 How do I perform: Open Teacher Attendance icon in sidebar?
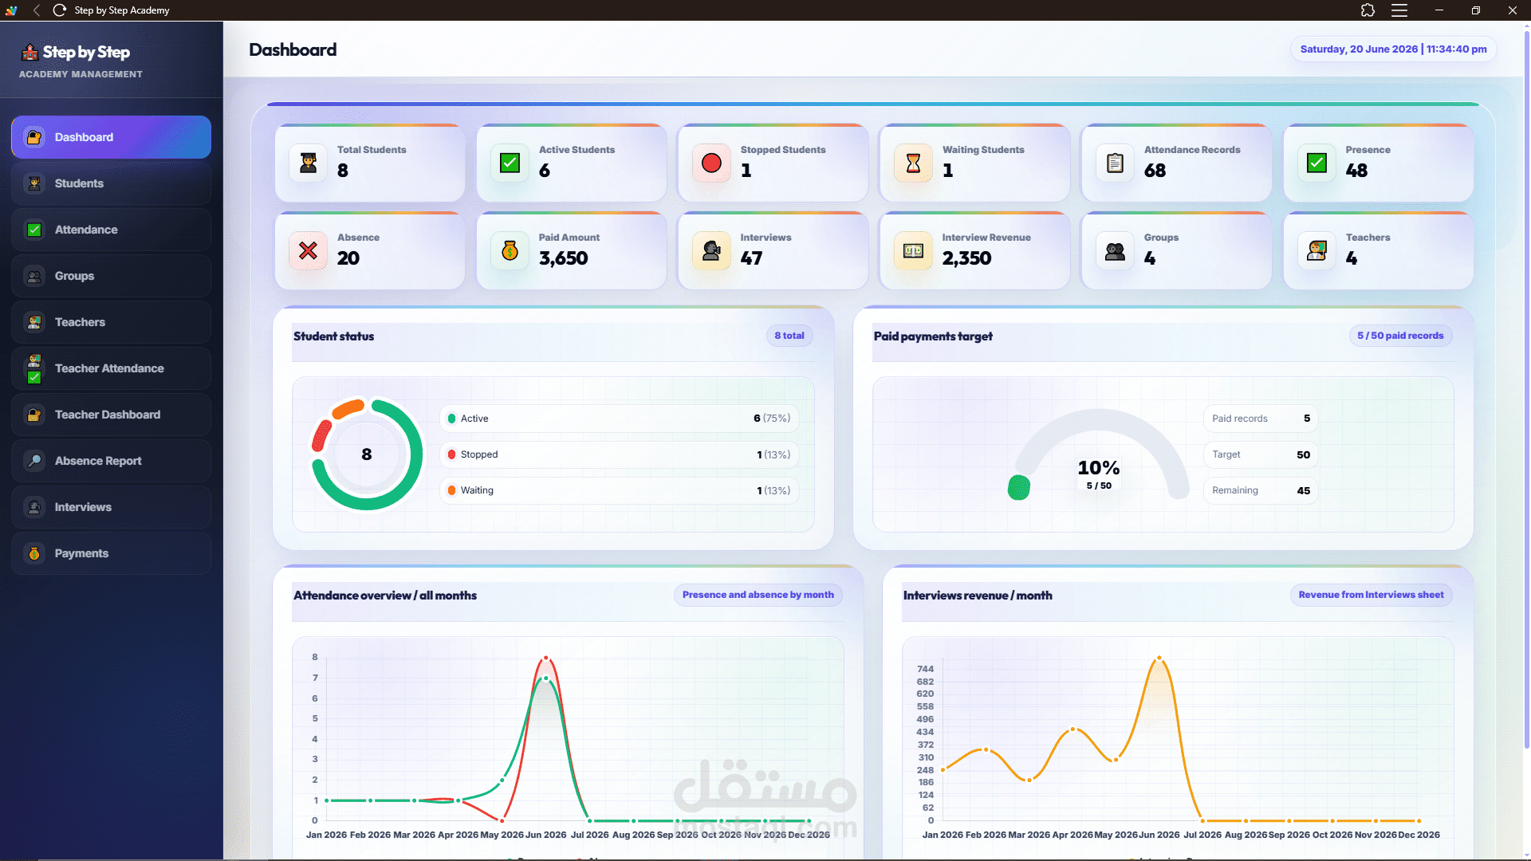(34, 368)
